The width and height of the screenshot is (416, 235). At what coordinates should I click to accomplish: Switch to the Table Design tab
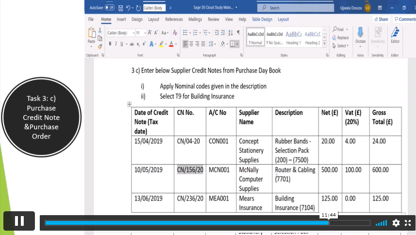pos(262,19)
